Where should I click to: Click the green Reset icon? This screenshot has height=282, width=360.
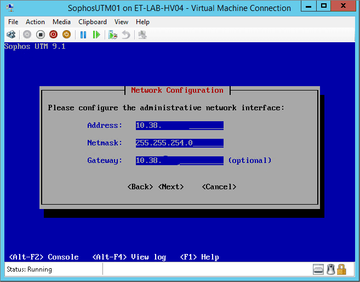pyautogui.click(x=96, y=35)
